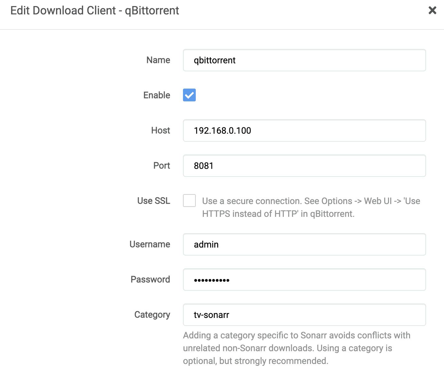Viewport: 444px width, 371px height.
Task: Click the dialog title 'Edit Download Client - qBittorrent'
Action: 95,11
